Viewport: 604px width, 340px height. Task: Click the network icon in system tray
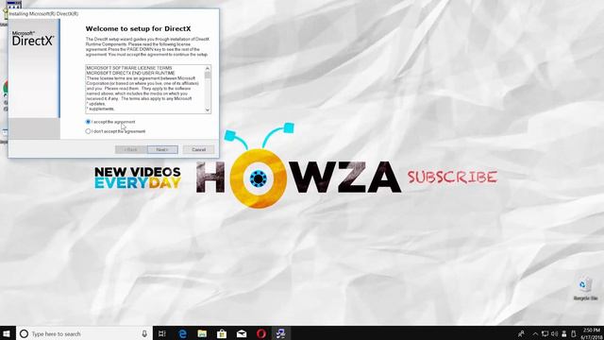[x=545, y=333]
